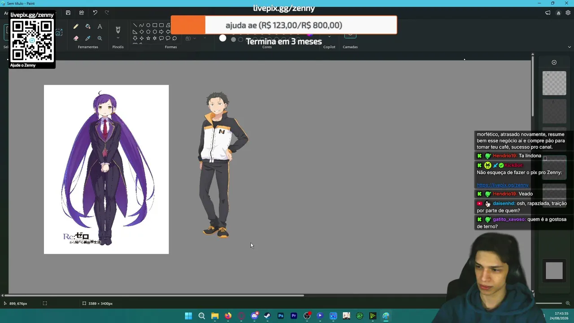Select the Color picker eyedropper tool

pos(88,39)
